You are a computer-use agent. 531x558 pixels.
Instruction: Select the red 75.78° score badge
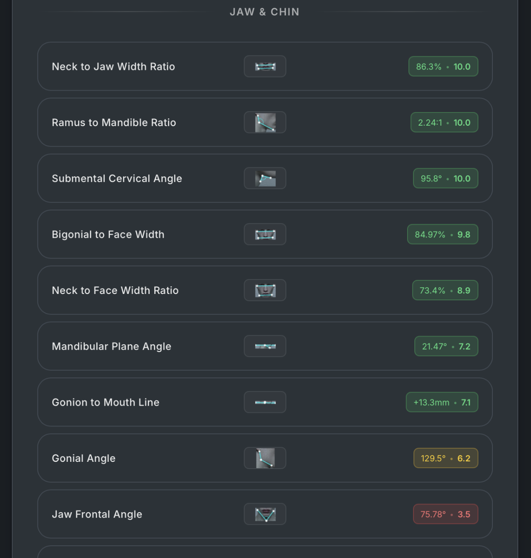445,514
